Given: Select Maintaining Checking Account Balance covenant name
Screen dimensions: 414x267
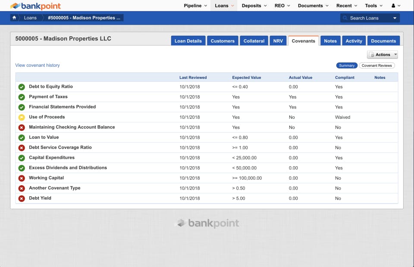Looking at the screenshot, I should [x=72, y=127].
